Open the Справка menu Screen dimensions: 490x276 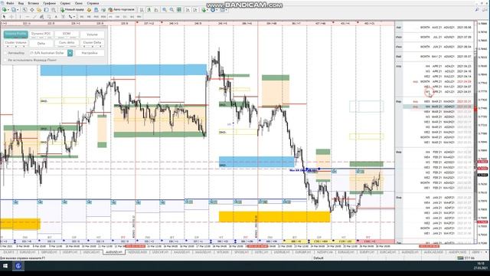(x=93, y=3)
